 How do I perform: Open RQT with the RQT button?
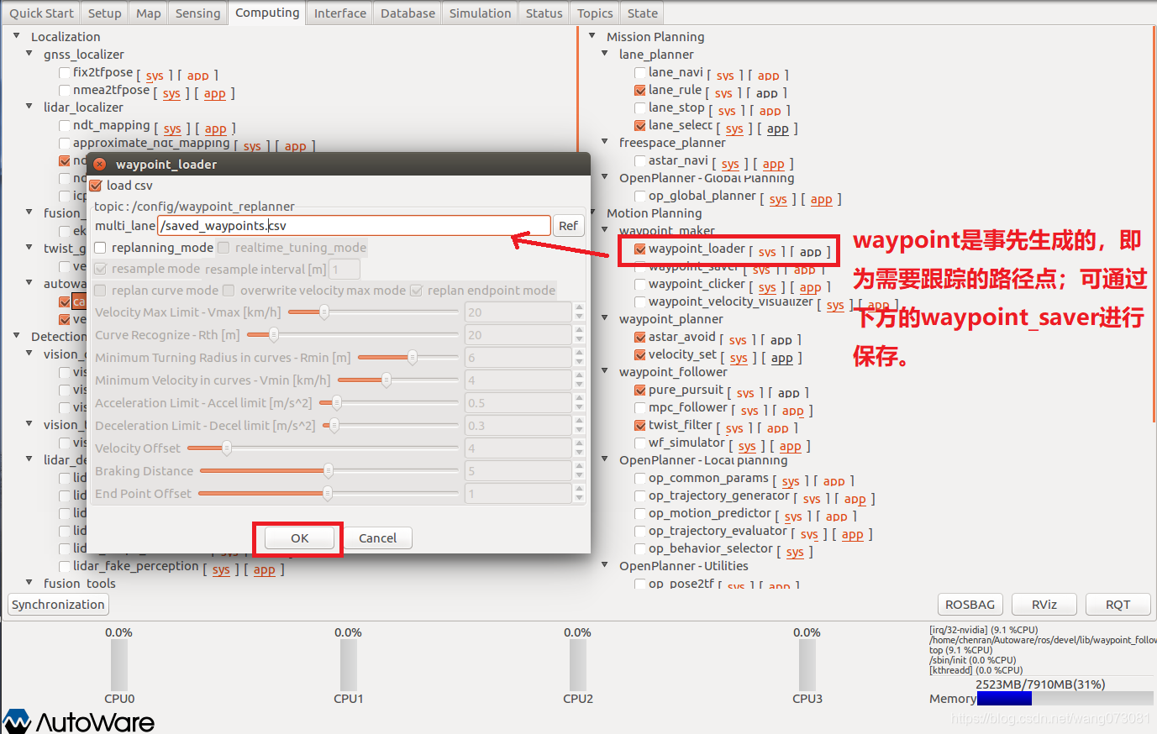[x=1118, y=605]
